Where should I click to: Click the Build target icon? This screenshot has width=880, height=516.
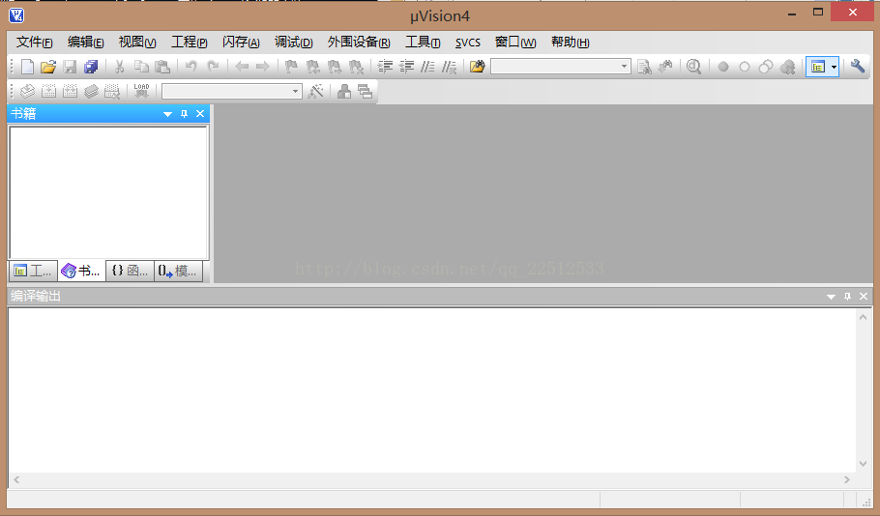(x=48, y=92)
